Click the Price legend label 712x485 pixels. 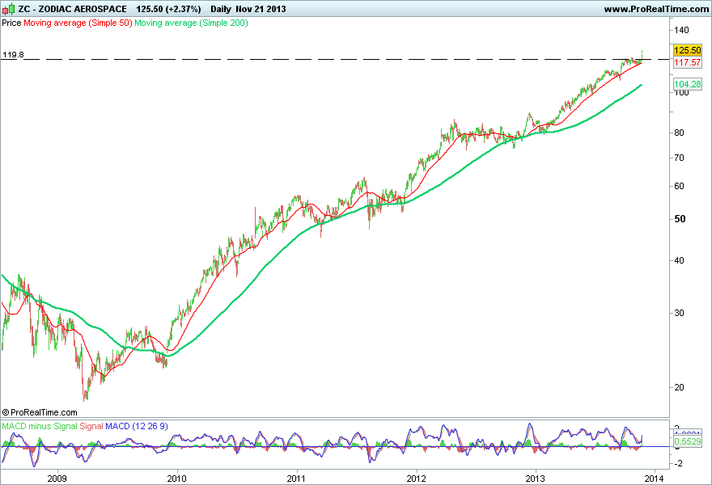coord(11,23)
